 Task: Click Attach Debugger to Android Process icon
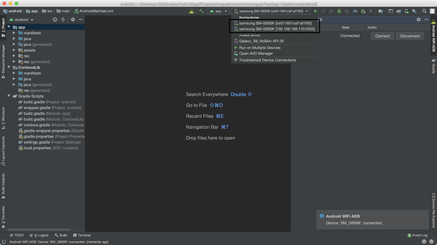coord(363,11)
